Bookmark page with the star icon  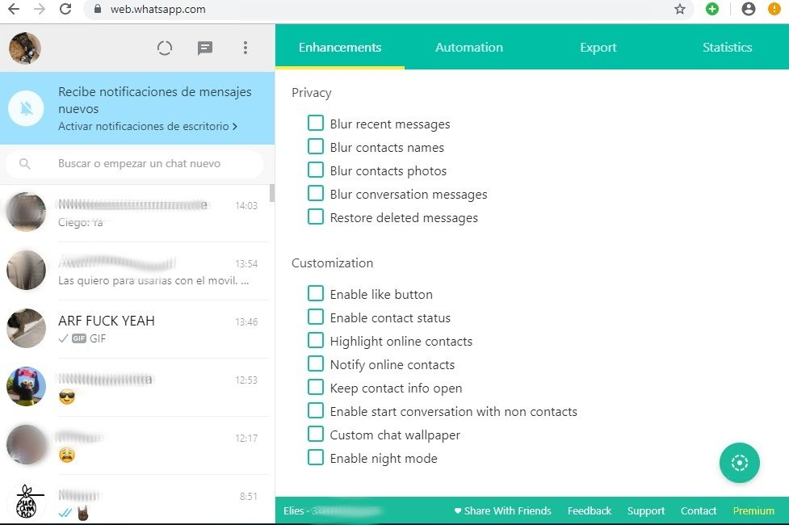pos(679,10)
